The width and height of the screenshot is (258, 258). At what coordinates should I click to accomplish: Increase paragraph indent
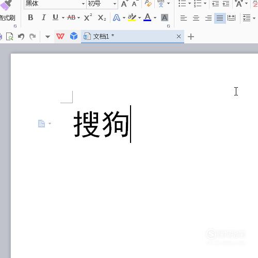[x=226, y=4]
